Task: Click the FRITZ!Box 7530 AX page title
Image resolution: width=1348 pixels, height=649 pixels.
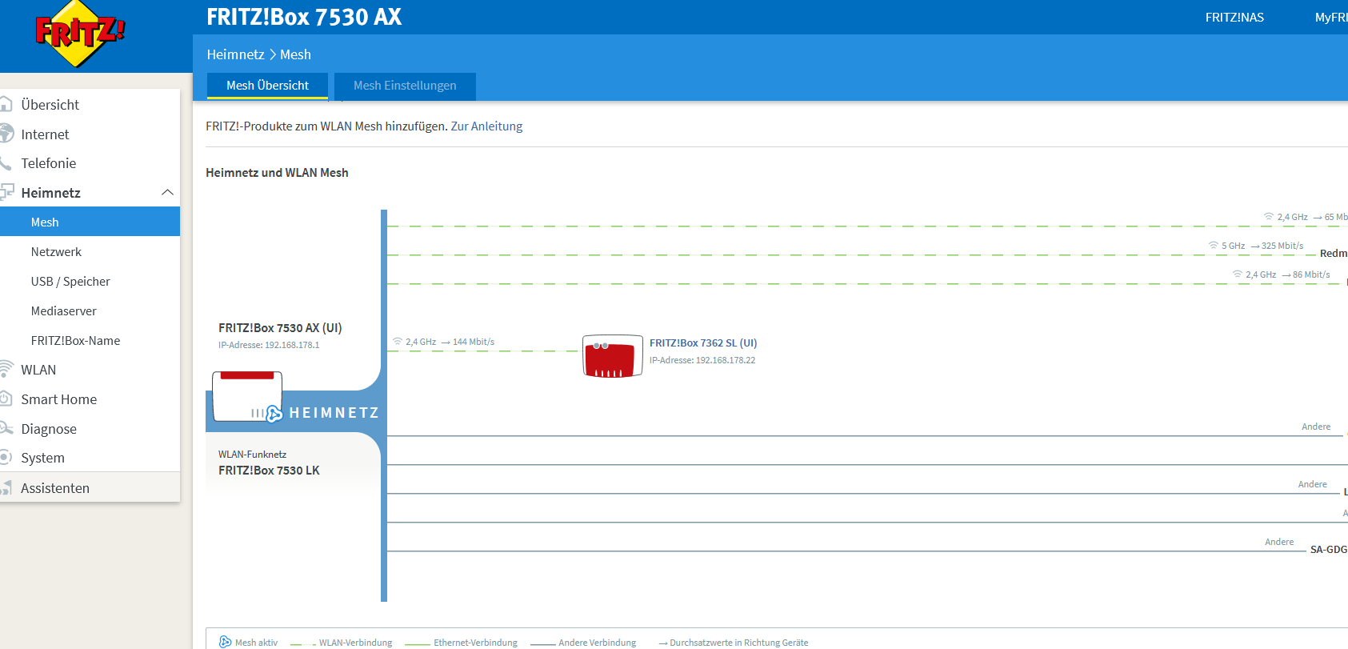Action: pyautogui.click(x=304, y=17)
